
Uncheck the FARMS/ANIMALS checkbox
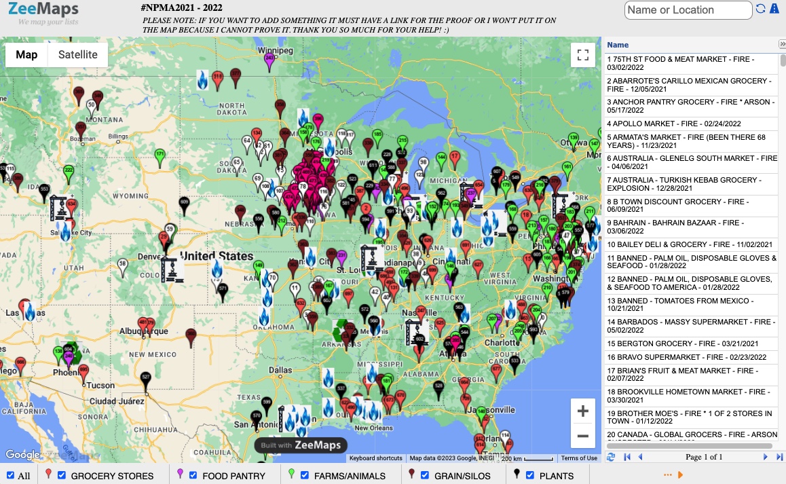pos(305,475)
